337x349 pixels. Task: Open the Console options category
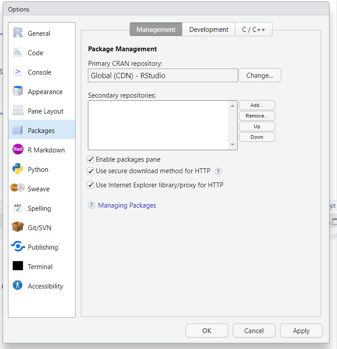[x=42, y=72]
